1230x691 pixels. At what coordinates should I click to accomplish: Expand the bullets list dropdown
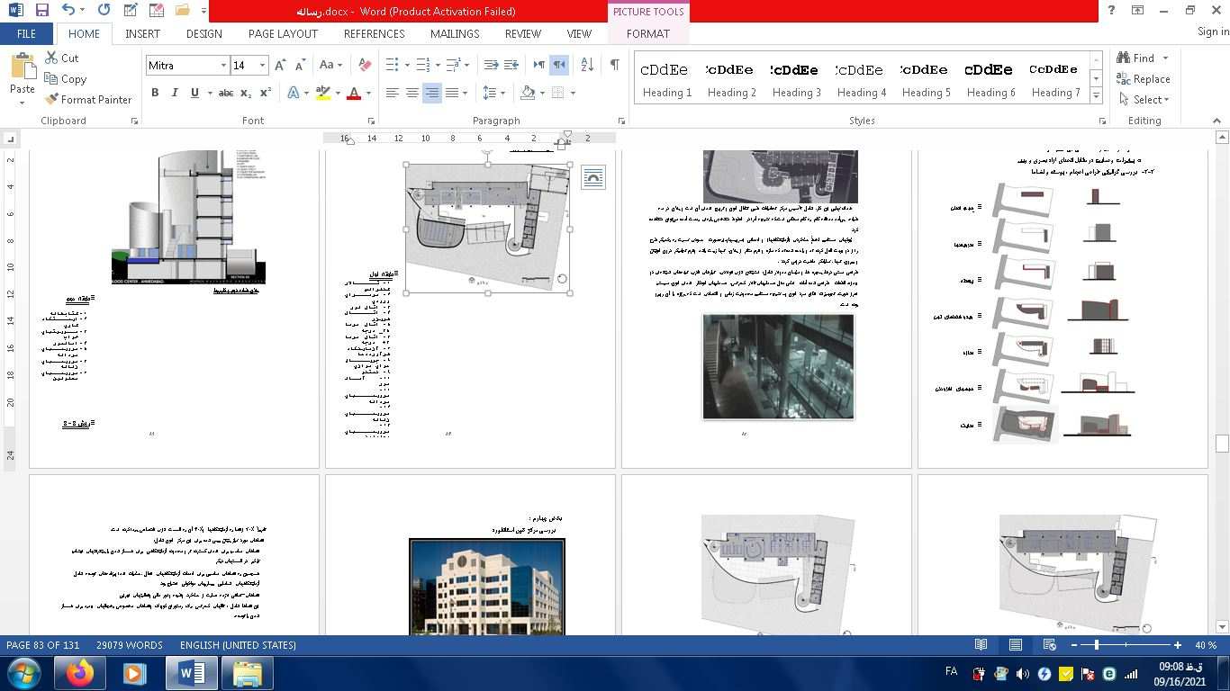pyautogui.click(x=407, y=65)
